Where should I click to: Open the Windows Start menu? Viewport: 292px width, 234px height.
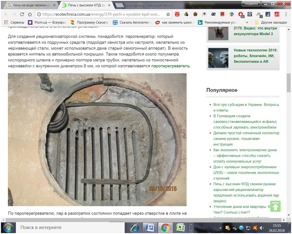9,228
